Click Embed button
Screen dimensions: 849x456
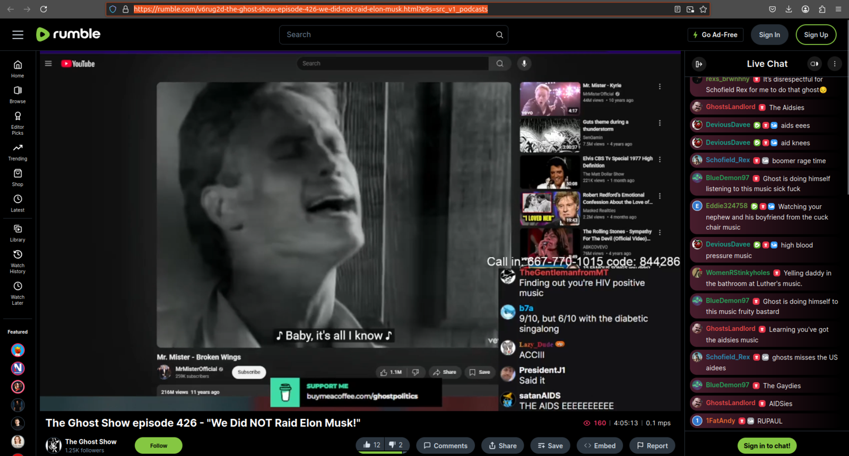pyautogui.click(x=600, y=445)
